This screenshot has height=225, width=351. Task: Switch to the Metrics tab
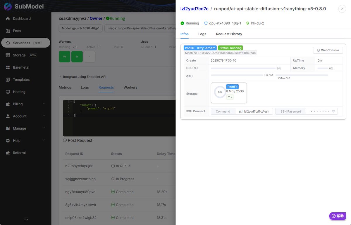65,87
